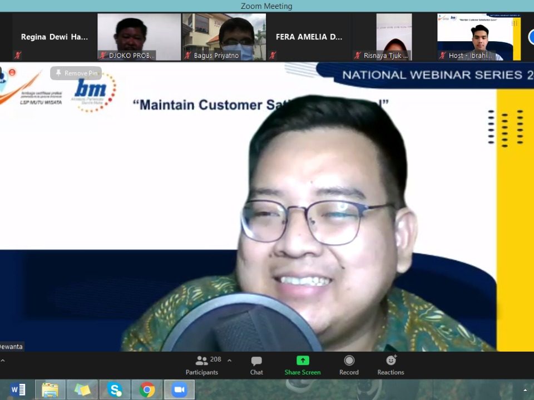Click the recording indicator dot
The height and width of the screenshot is (400, 534).
pyautogui.click(x=12, y=72)
